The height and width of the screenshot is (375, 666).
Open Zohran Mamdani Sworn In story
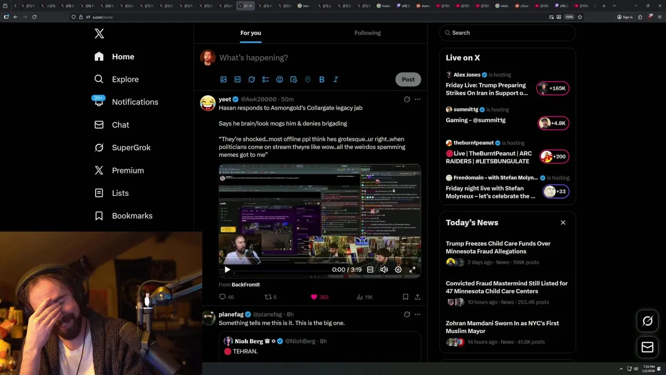507,333
